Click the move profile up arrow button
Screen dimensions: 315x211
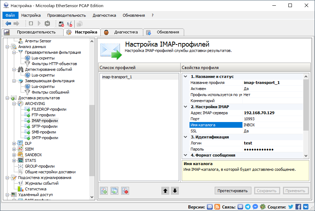(165, 190)
